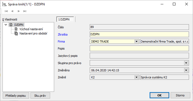Click the icon beside Nastavení pro období
This screenshot has width=193, height=101.
pos(16,33)
